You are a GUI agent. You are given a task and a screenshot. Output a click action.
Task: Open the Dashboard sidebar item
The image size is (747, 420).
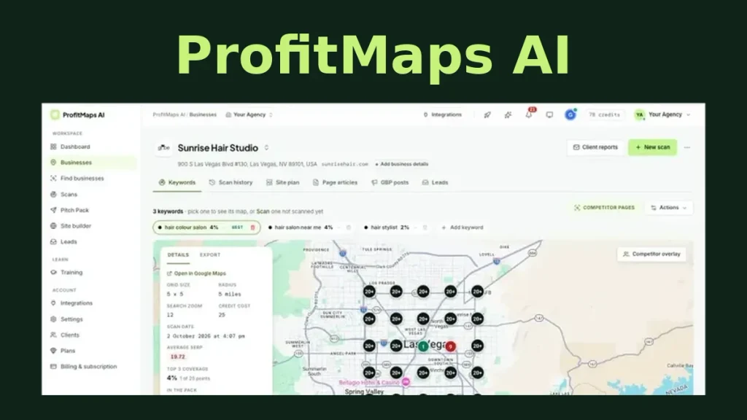coord(75,147)
